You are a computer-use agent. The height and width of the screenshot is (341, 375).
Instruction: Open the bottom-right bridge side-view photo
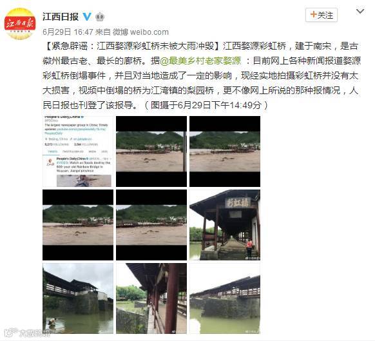[225, 298]
